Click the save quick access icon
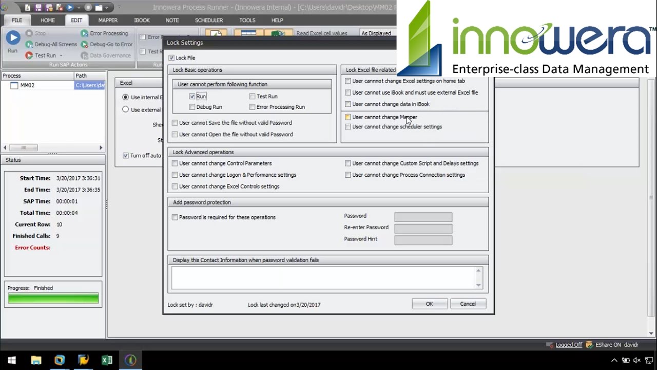 pyautogui.click(x=38, y=8)
